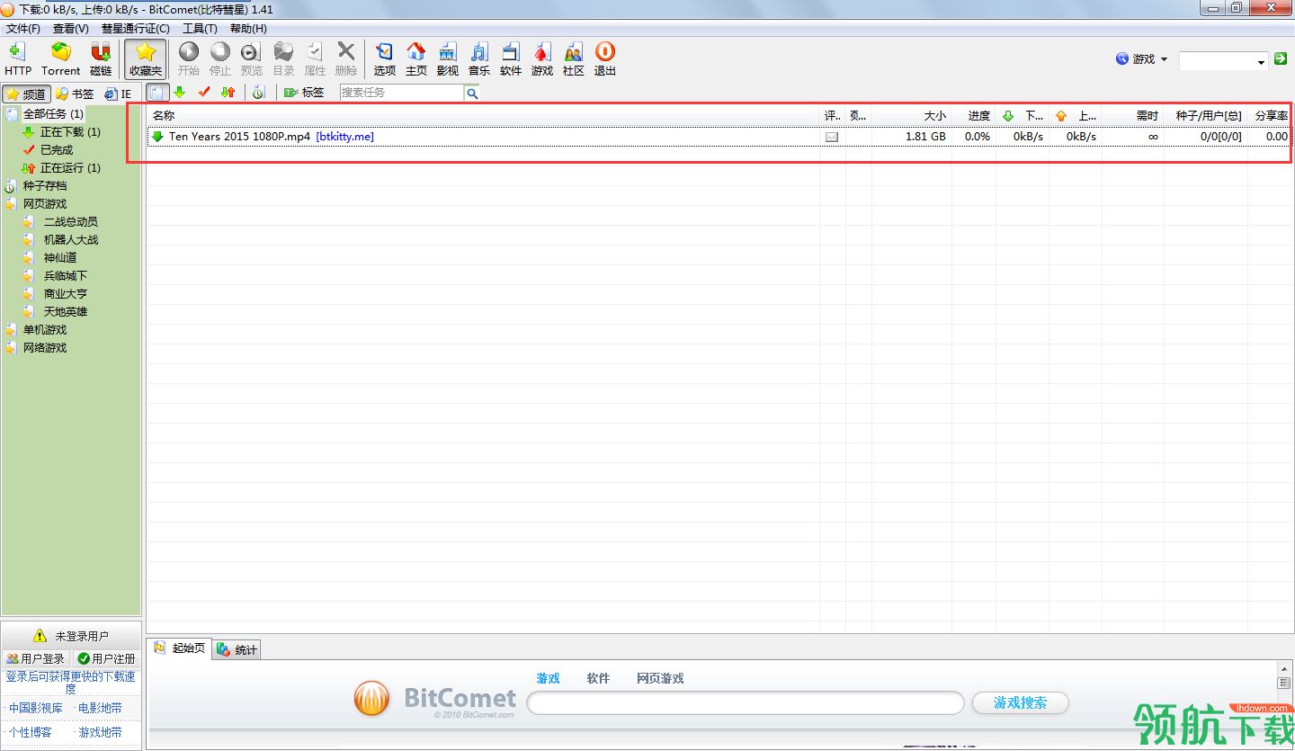The height and width of the screenshot is (751, 1295).
Task: Open 选项 options from toolbar
Action: pyautogui.click(x=385, y=58)
